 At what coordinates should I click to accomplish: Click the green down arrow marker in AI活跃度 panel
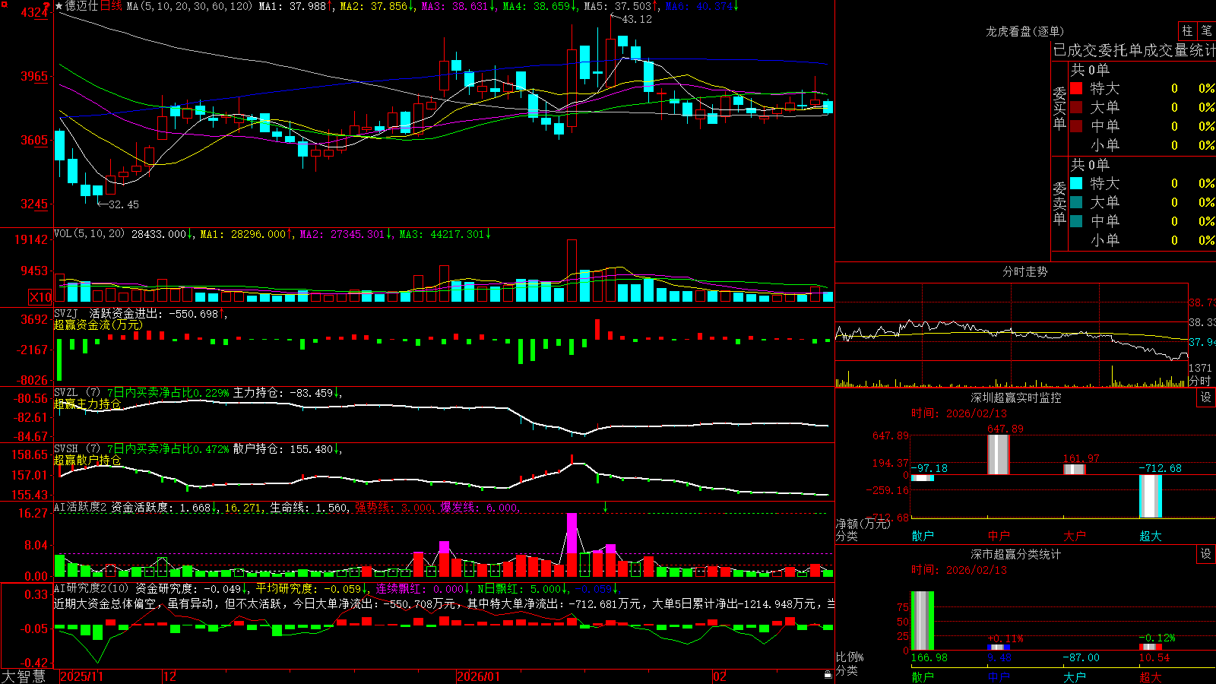(x=605, y=506)
